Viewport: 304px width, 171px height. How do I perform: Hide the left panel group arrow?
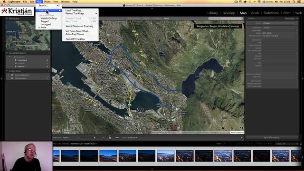[1, 79]
